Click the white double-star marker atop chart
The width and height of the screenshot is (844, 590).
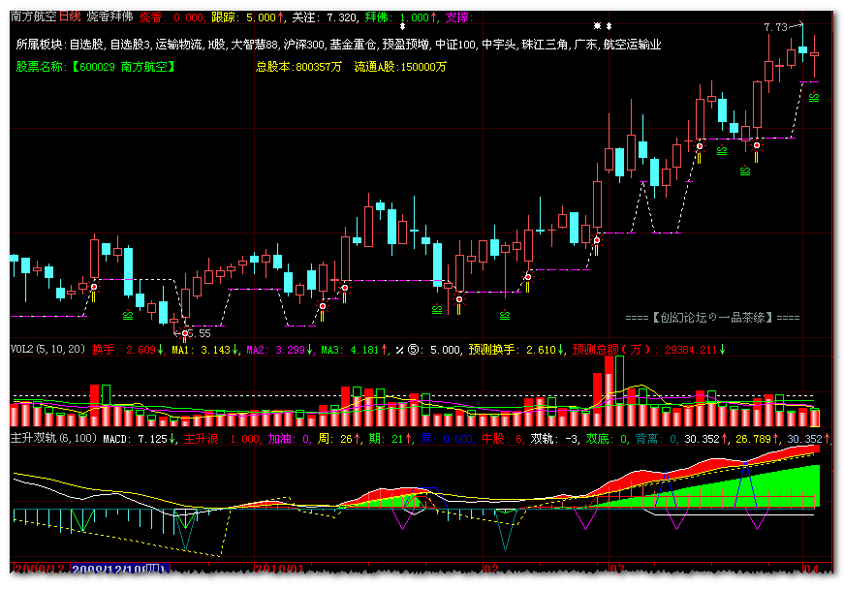click(599, 25)
